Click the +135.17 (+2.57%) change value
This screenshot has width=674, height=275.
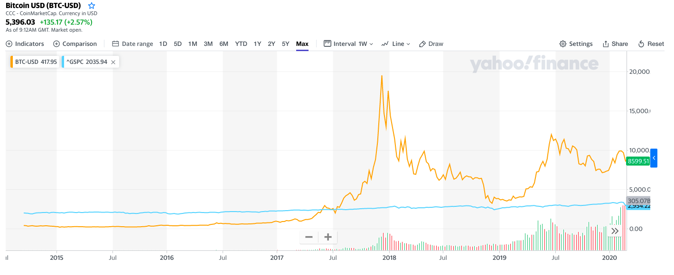66,22
